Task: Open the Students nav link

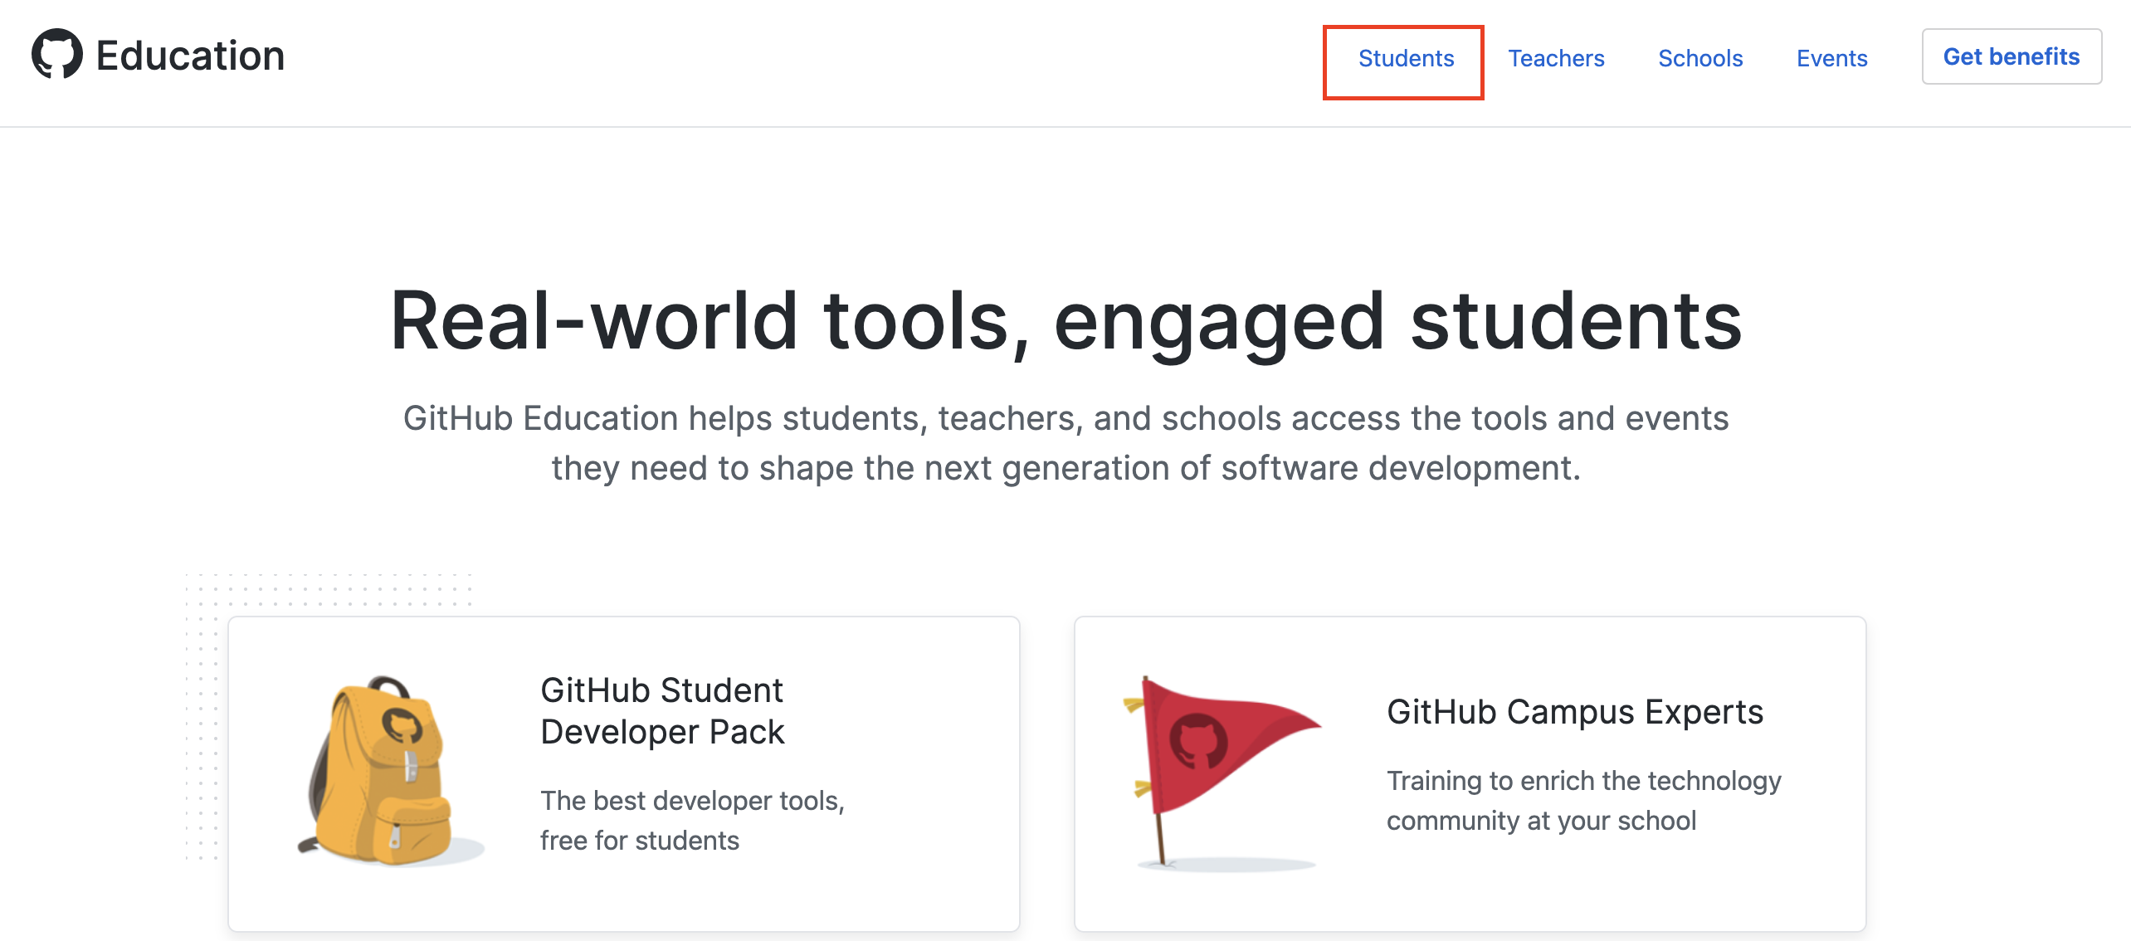Action: click(1406, 59)
